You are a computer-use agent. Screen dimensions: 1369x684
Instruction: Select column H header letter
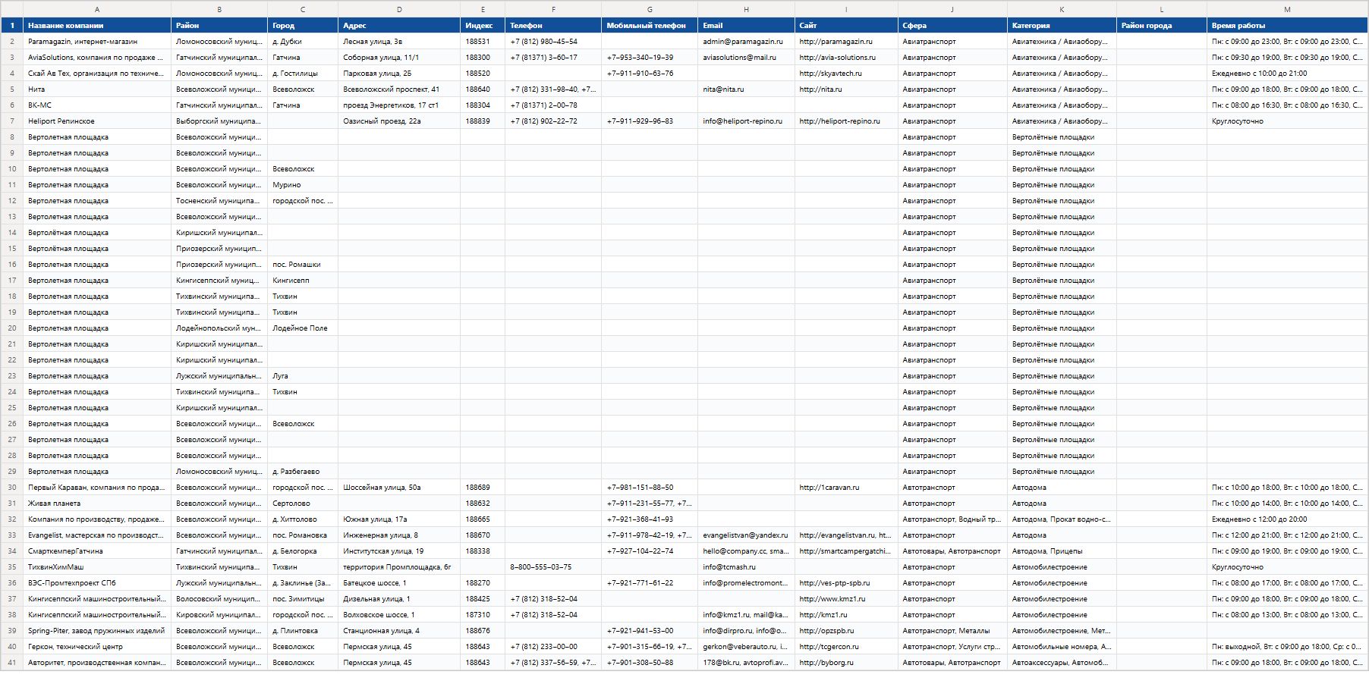pos(746,9)
